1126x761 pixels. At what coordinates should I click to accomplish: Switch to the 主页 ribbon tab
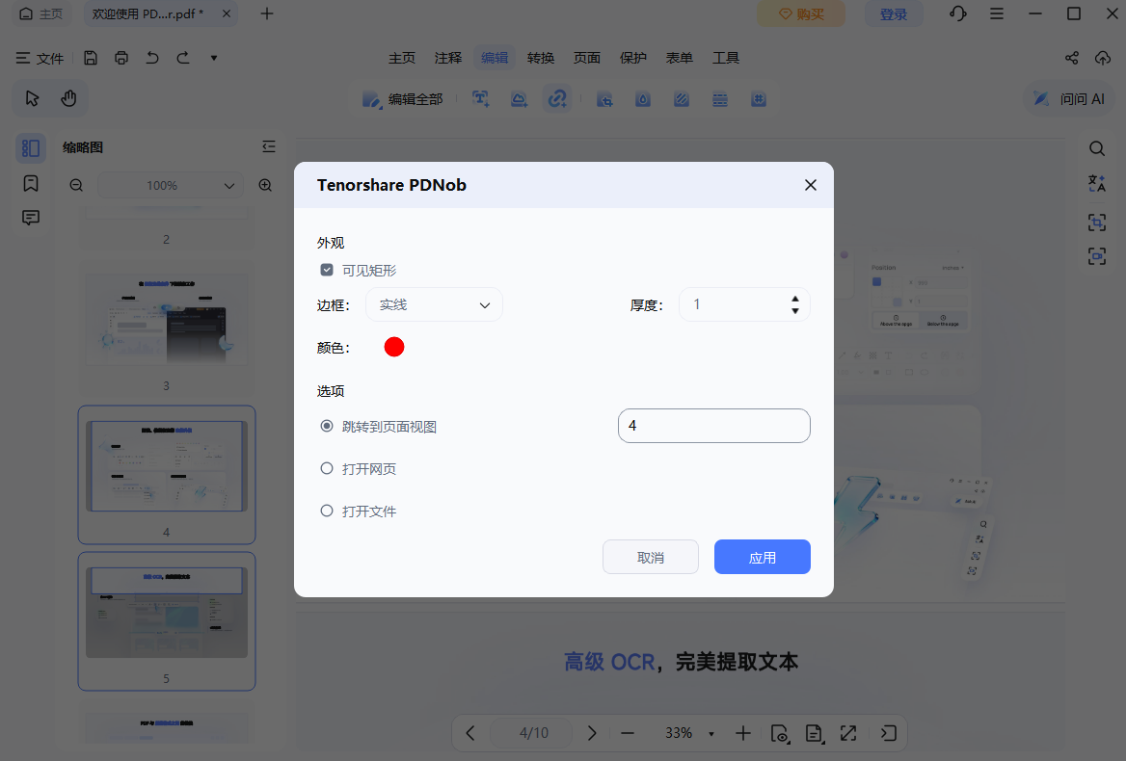(x=402, y=58)
